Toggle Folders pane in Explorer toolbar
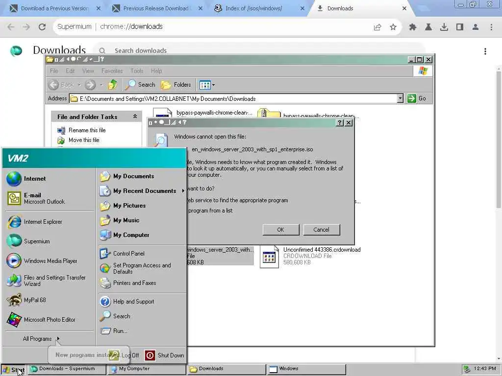Image resolution: width=502 pixels, height=376 pixels. [x=176, y=85]
